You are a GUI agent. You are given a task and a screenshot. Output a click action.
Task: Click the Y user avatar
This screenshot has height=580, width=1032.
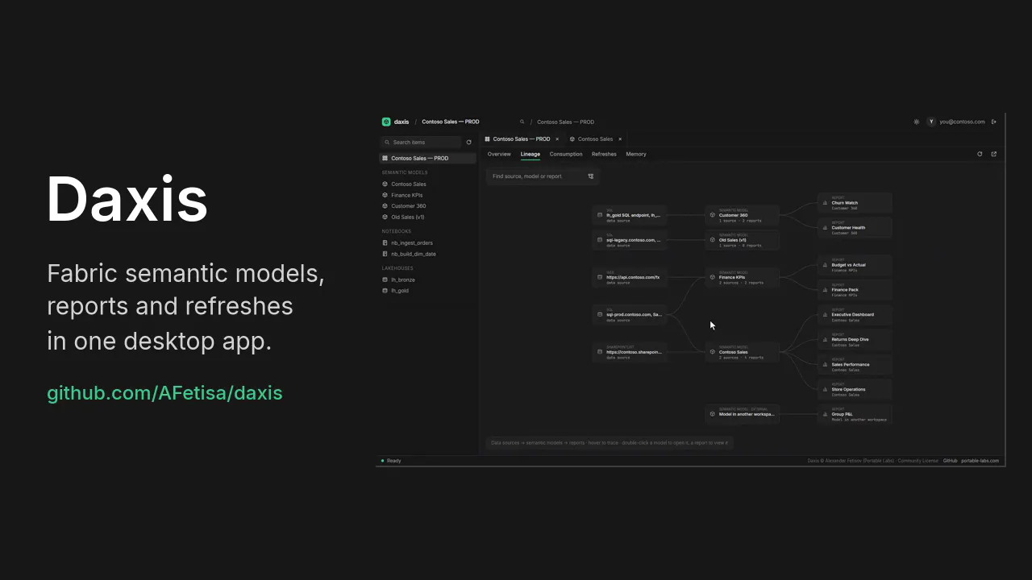point(931,122)
